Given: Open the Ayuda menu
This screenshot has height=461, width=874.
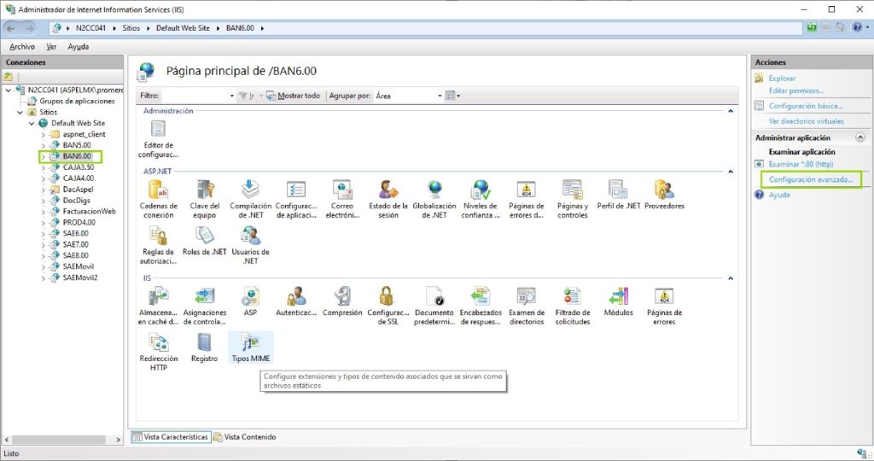Looking at the screenshot, I should pos(78,47).
